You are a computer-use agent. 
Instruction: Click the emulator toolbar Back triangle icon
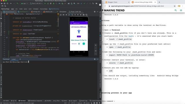[x=75, y=15]
